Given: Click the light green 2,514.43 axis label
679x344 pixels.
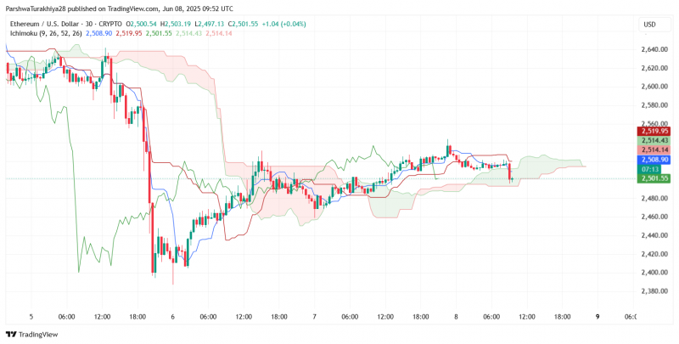Looking at the screenshot, I should pyautogui.click(x=653, y=140).
